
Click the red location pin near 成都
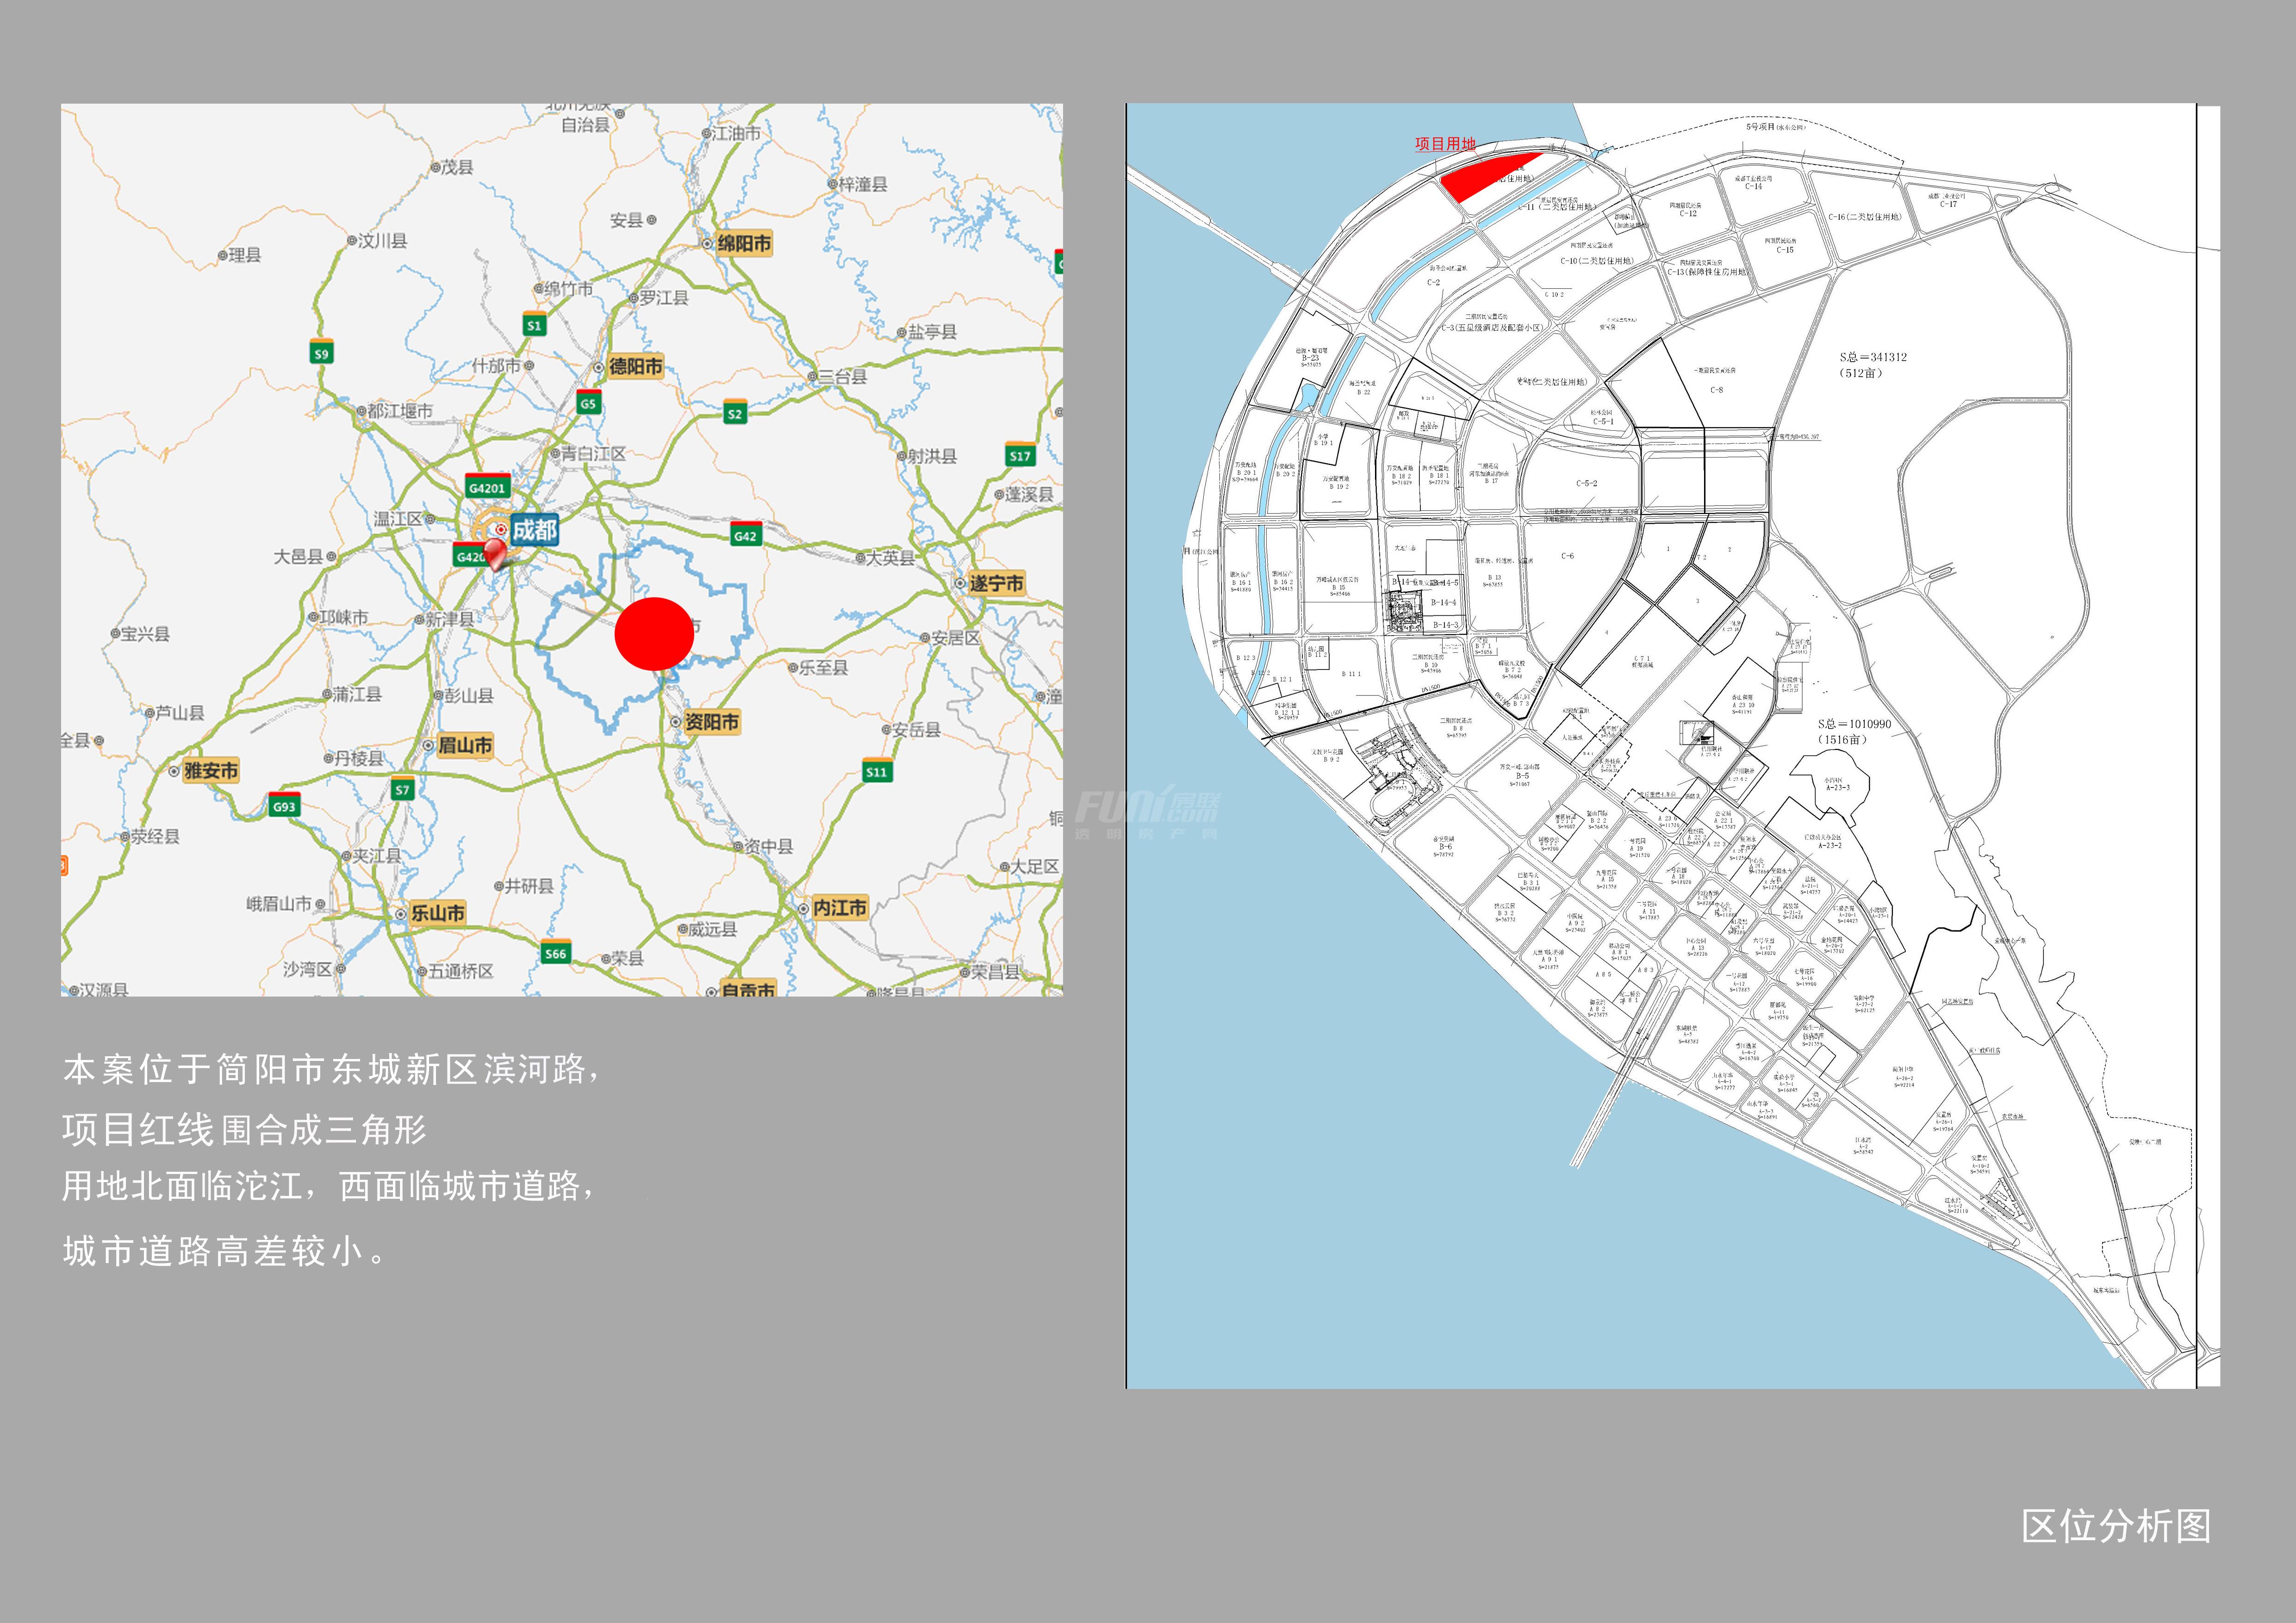click(x=496, y=554)
